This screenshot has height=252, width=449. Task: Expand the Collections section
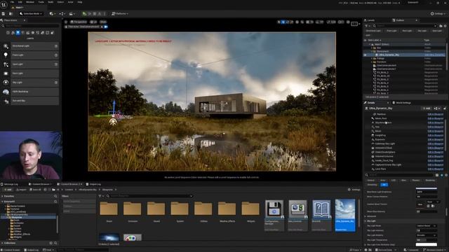[2, 243]
